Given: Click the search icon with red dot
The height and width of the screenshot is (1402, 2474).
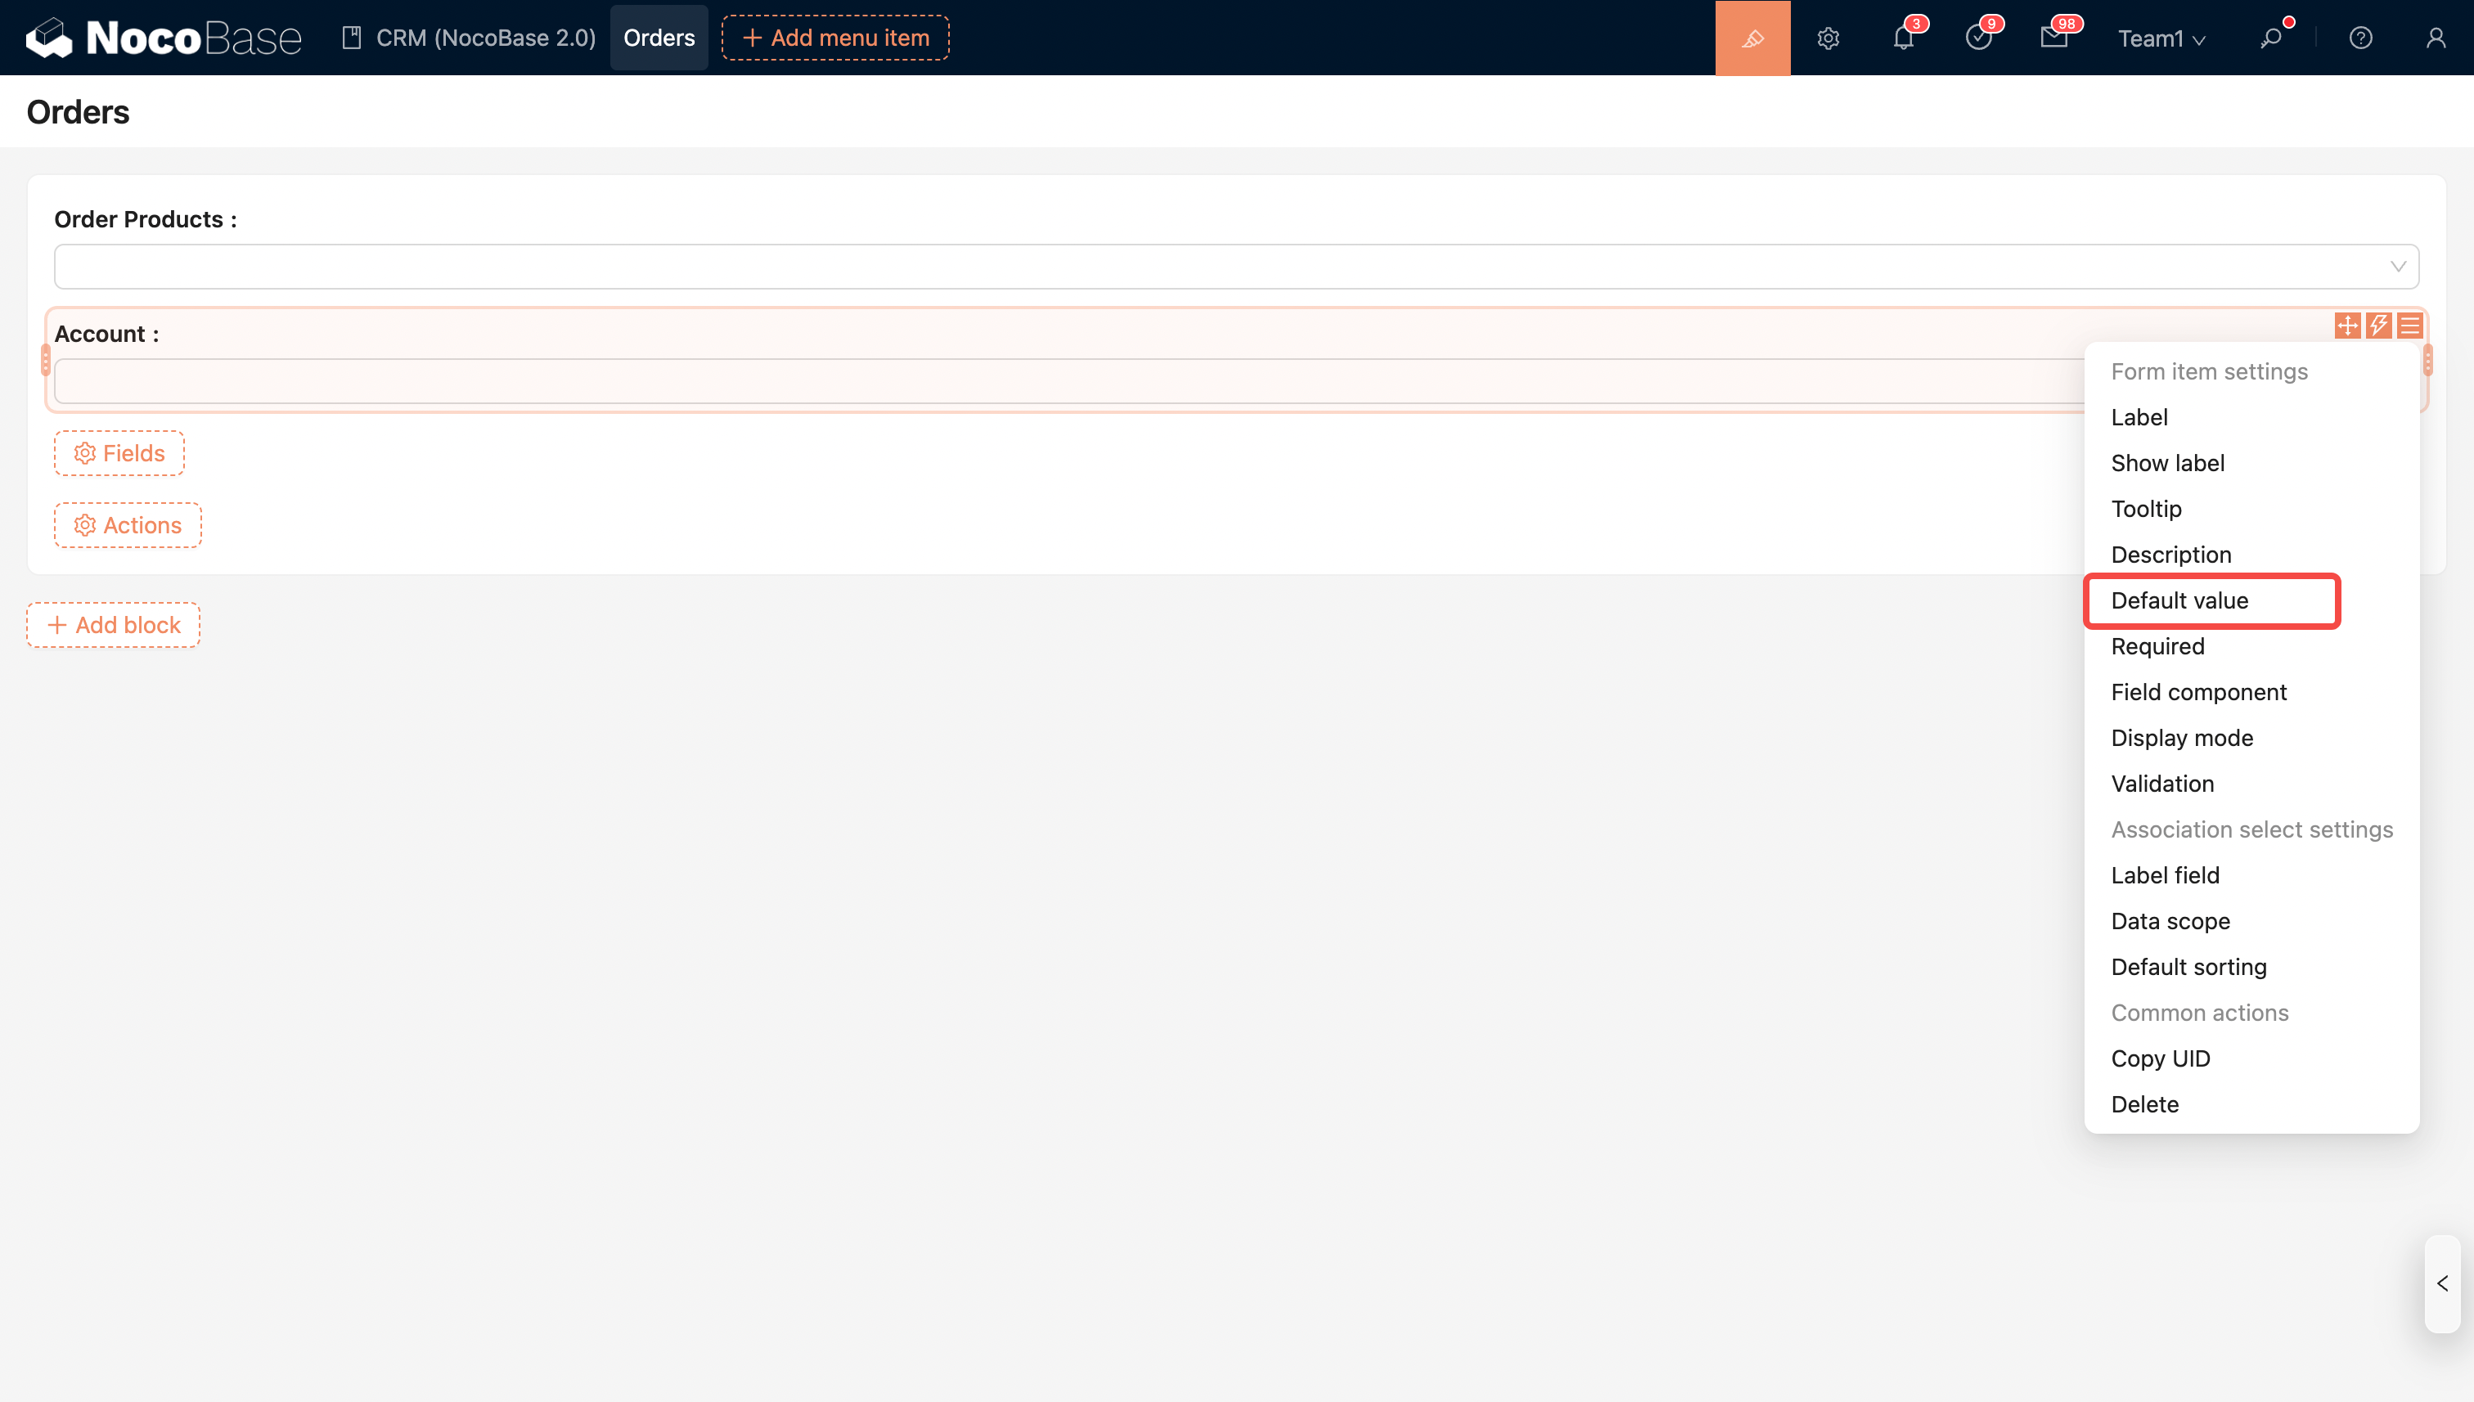Looking at the screenshot, I should click(x=2271, y=38).
